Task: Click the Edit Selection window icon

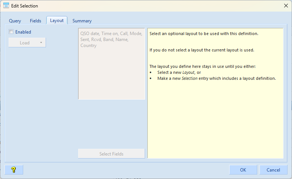Action: coord(6,6)
